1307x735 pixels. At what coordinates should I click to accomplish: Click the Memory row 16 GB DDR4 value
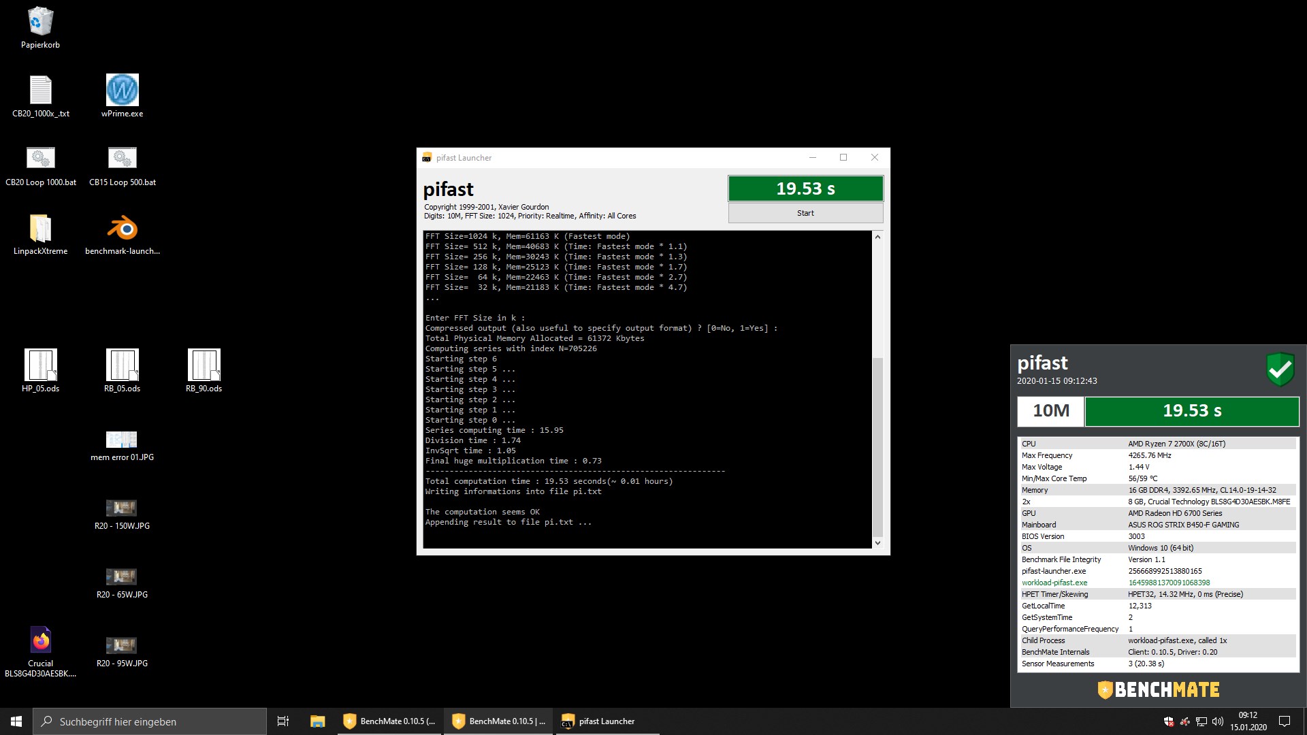[1202, 490]
